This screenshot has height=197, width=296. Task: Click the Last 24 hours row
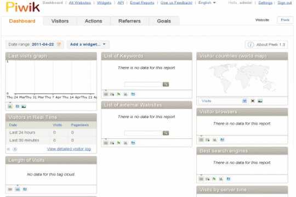point(51,132)
